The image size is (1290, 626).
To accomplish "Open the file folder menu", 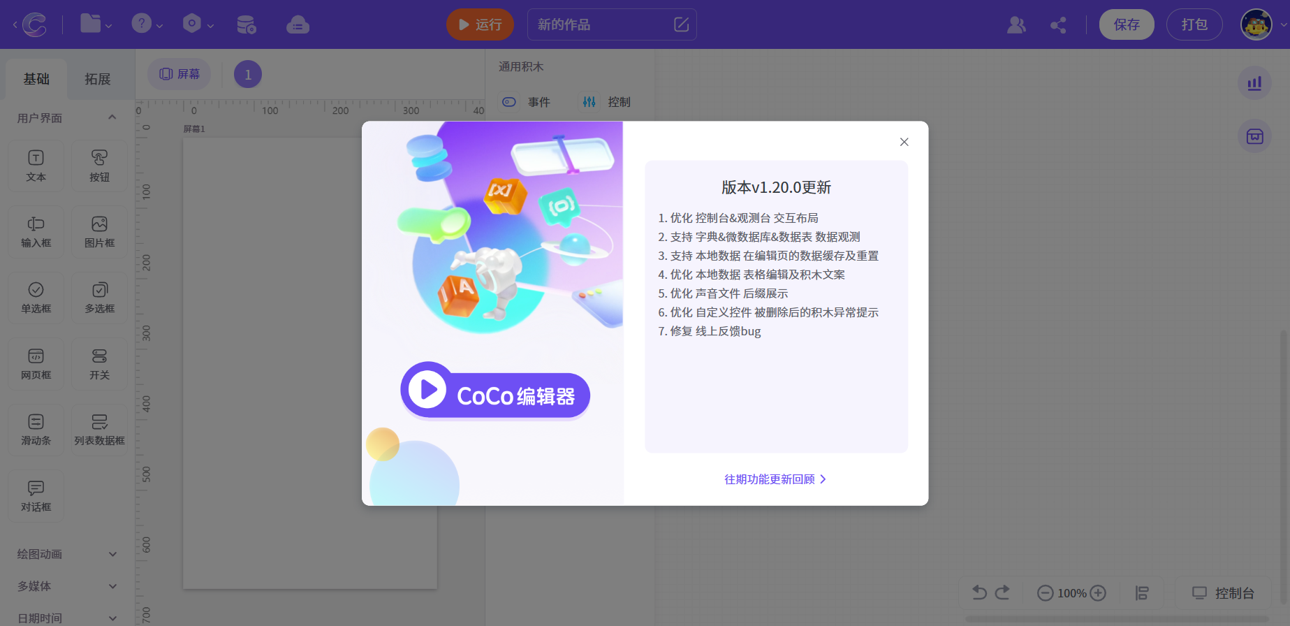I will click(95, 24).
